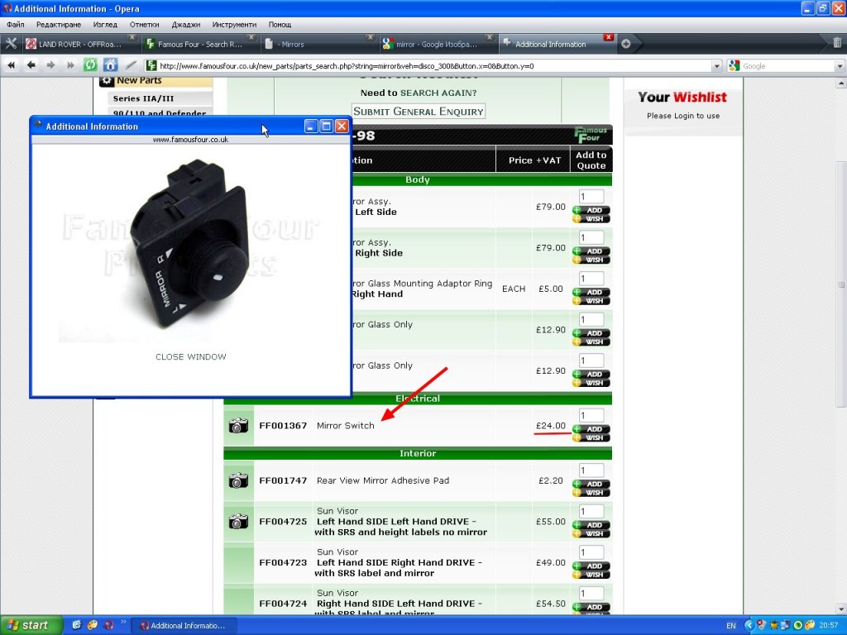Add £55.00 Sun Visor to wishlist
Viewport: 847px width, 635px height.
pyautogui.click(x=591, y=533)
